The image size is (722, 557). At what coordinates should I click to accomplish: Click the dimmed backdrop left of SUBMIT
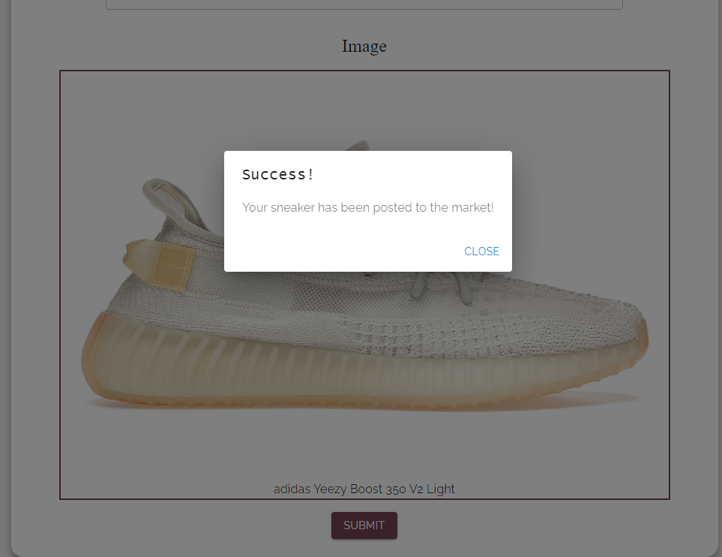(184, 525)
